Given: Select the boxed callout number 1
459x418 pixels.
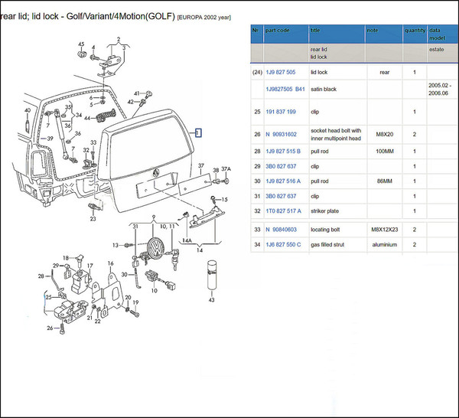Looking at the screenshot, I should click(197, 132).
